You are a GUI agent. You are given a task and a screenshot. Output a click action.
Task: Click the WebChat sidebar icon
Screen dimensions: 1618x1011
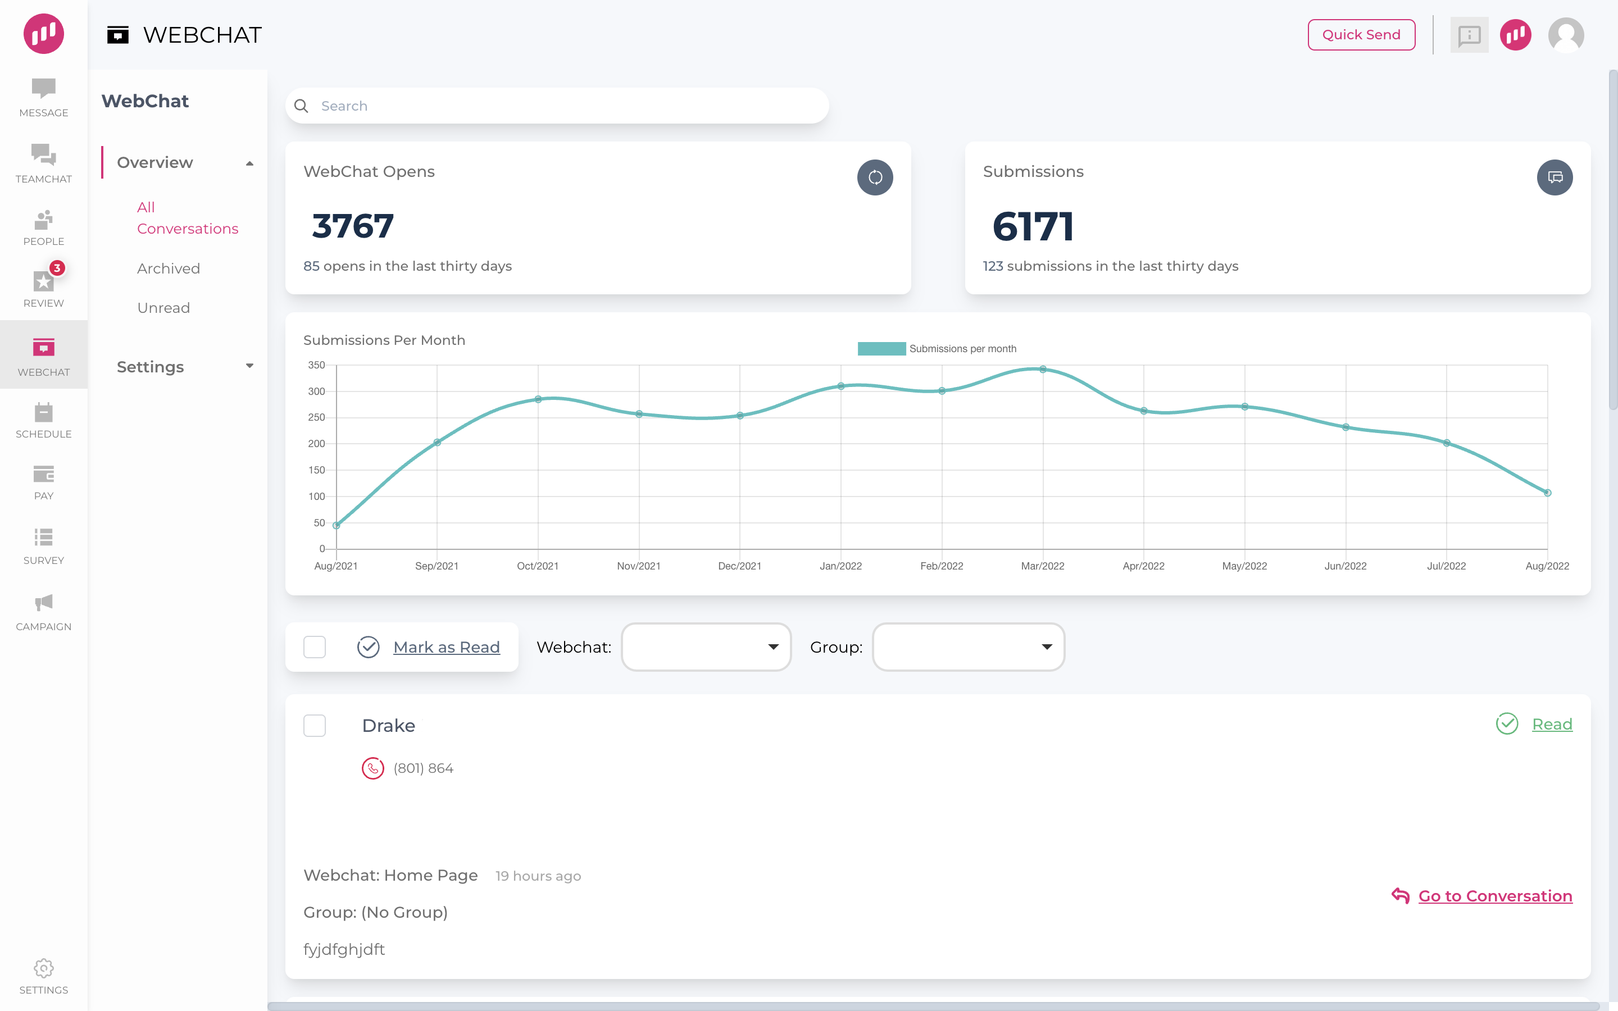43,355
